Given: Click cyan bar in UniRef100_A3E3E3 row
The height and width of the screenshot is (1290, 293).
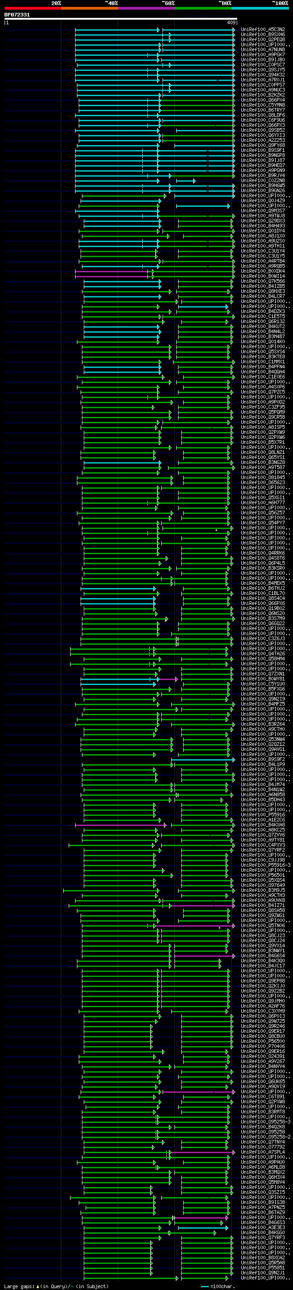Looking at the screenshot, I should (x=203, y=1227).
